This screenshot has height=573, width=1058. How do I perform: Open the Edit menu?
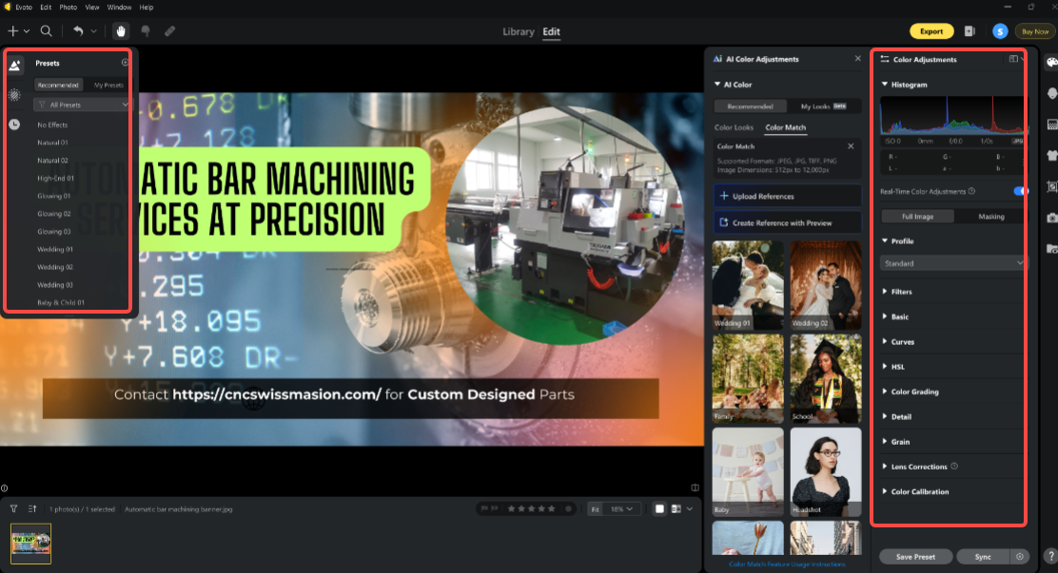point(46,7)
